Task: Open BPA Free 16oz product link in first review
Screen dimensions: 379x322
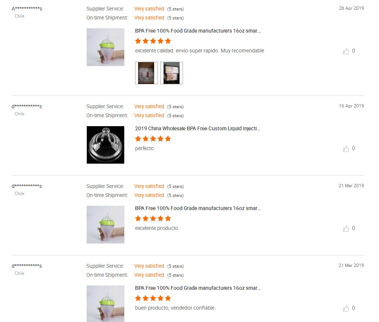Action: pos(198,31)
